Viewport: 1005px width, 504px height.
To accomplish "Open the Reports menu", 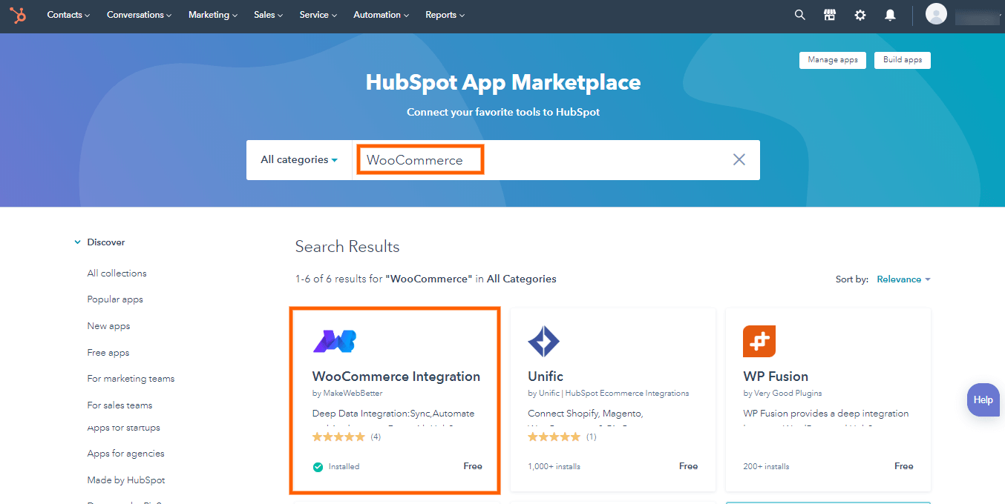I will click(x=445, y=15).
